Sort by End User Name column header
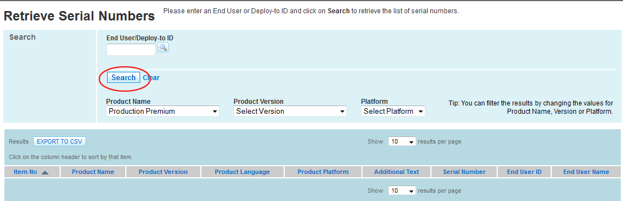 coord(586,172)
